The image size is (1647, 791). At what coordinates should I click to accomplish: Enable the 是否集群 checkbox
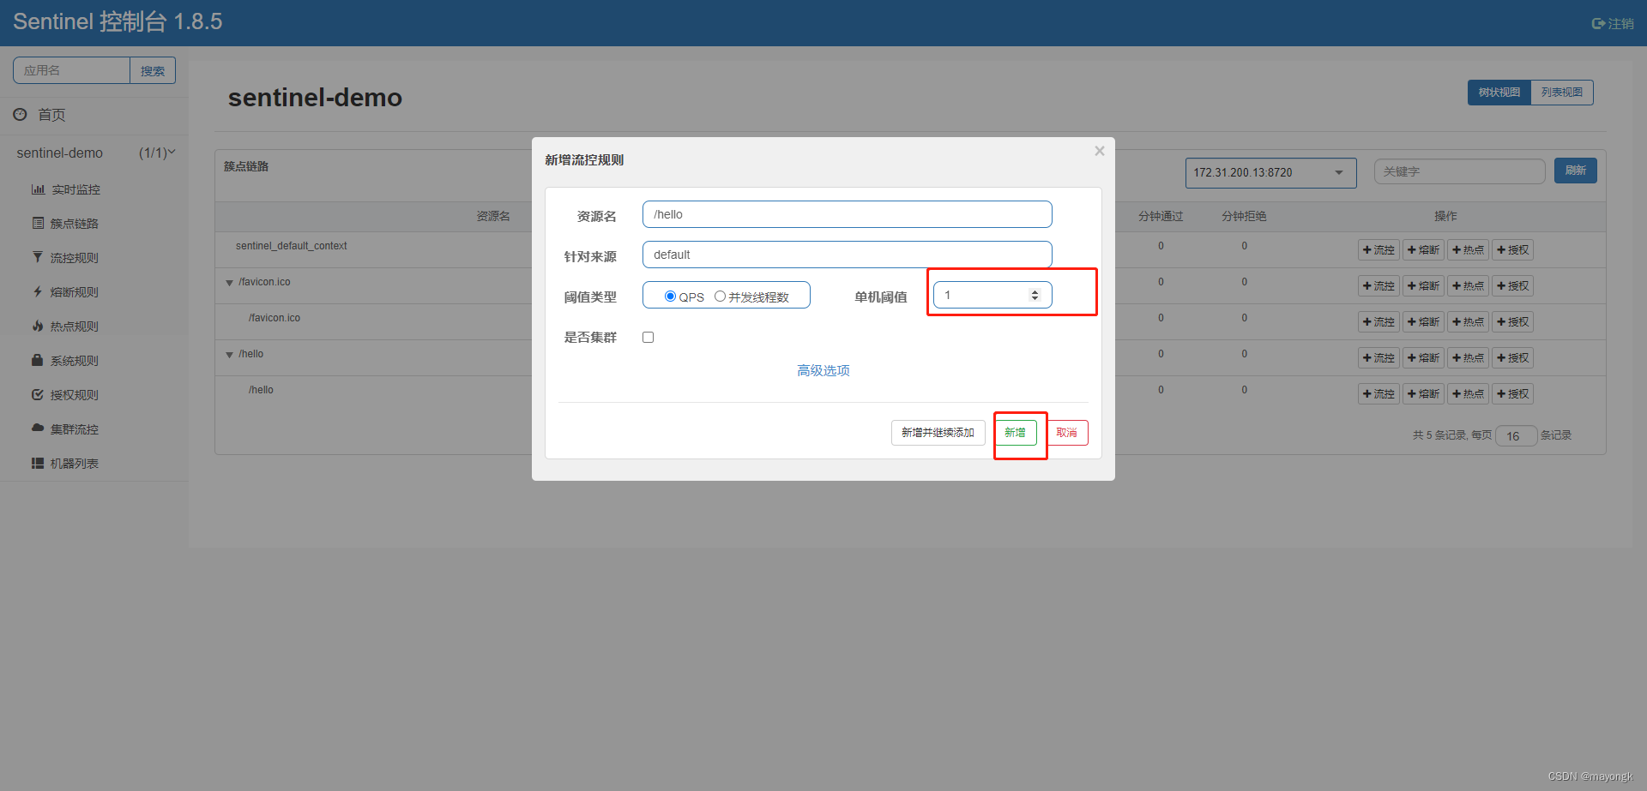[648, 337]
